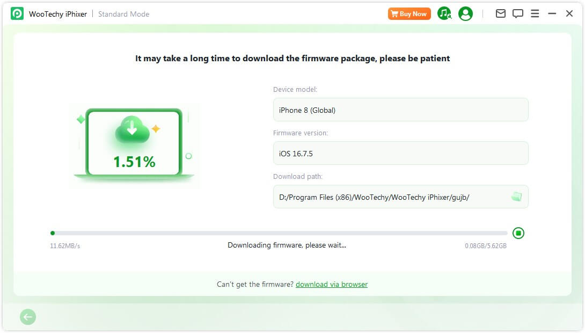Image resolution: width=585 pixels, height=333 pixels.
Task: Open the feedback chat bubble icon
Action: pyautogui.click(x=518, y=14)
